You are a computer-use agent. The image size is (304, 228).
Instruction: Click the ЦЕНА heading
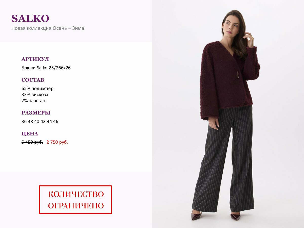pyautogui.click(x=30, y=134)
